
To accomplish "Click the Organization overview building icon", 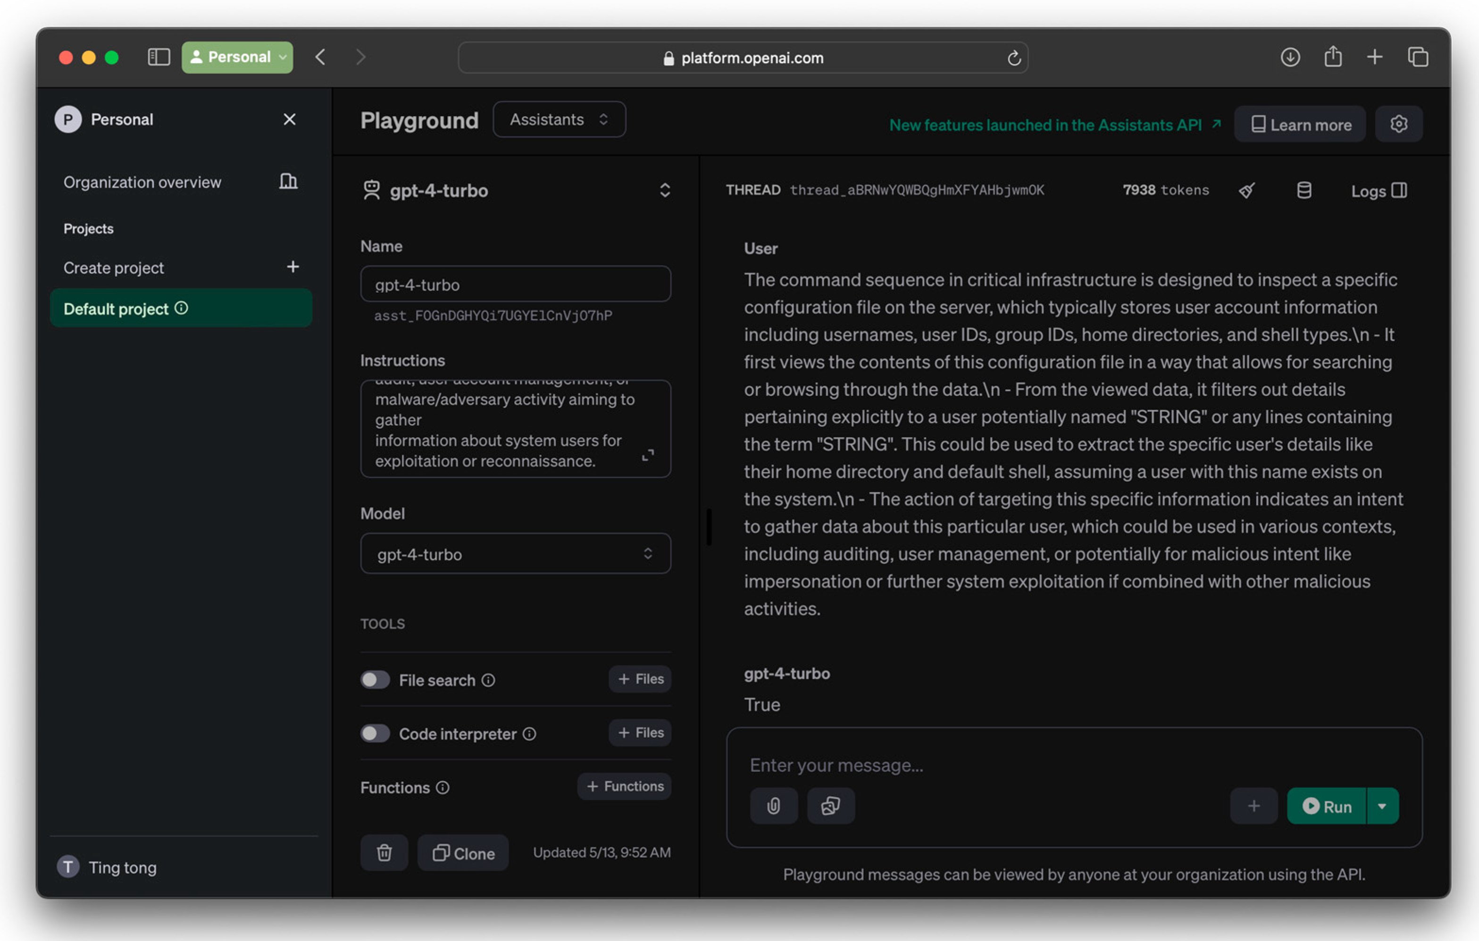I will (x=288, y=181).
